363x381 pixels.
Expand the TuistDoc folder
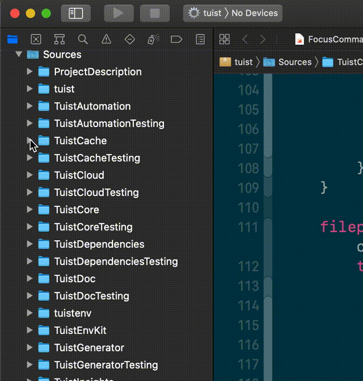point(30,279)
